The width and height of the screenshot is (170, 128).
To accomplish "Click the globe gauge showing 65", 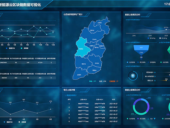I will (x=133, y=76).
